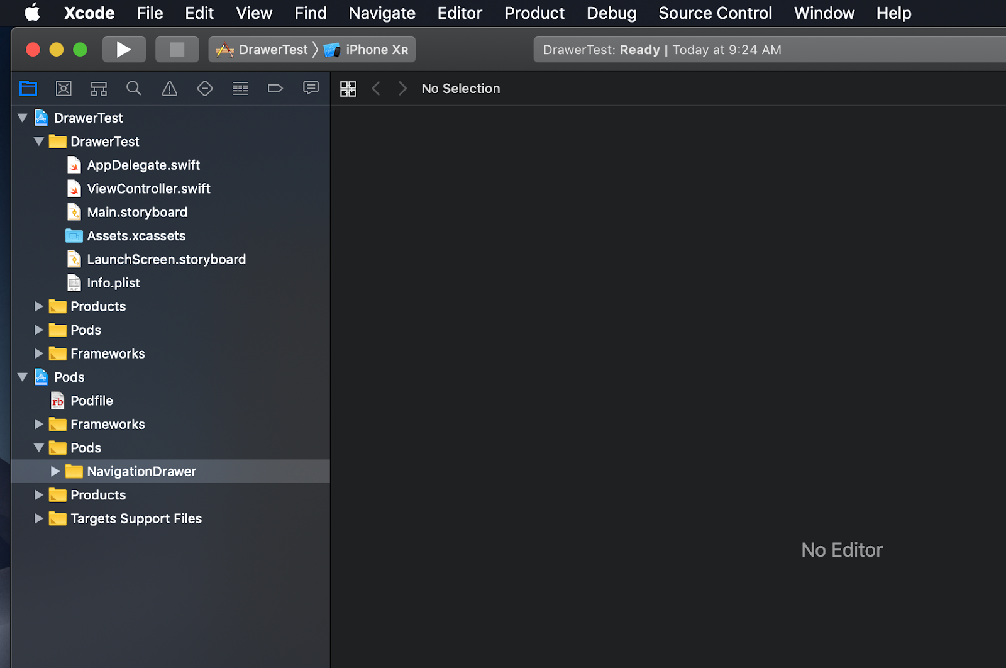Open LaunchScreen.storyboard
This screenshot has width=1006, height=668.
click(170, 259)
